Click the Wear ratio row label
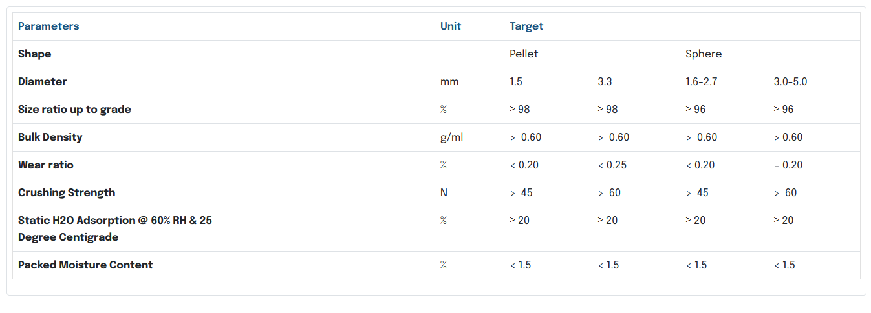 [46, 165]
